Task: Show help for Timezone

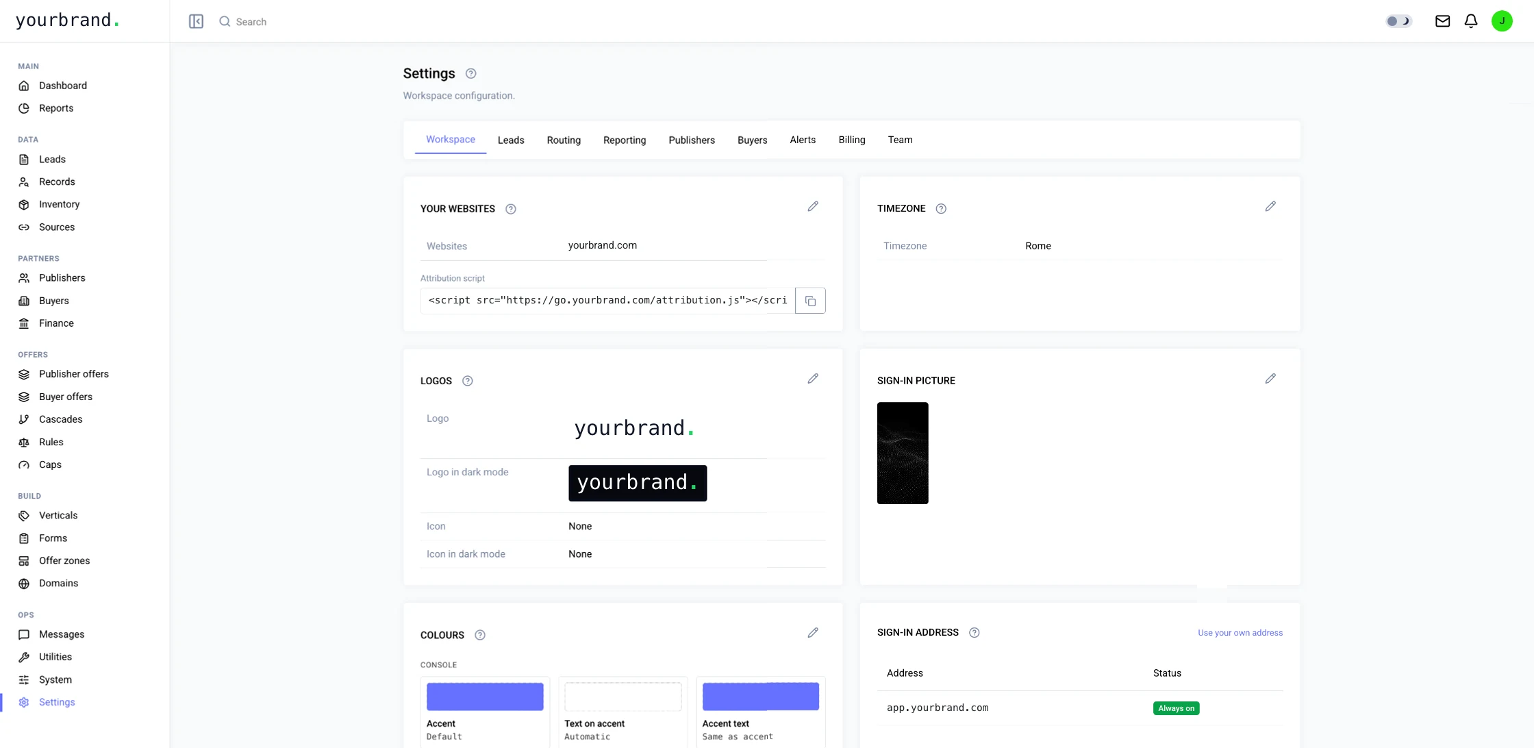Action: click(x=941, y=209)
